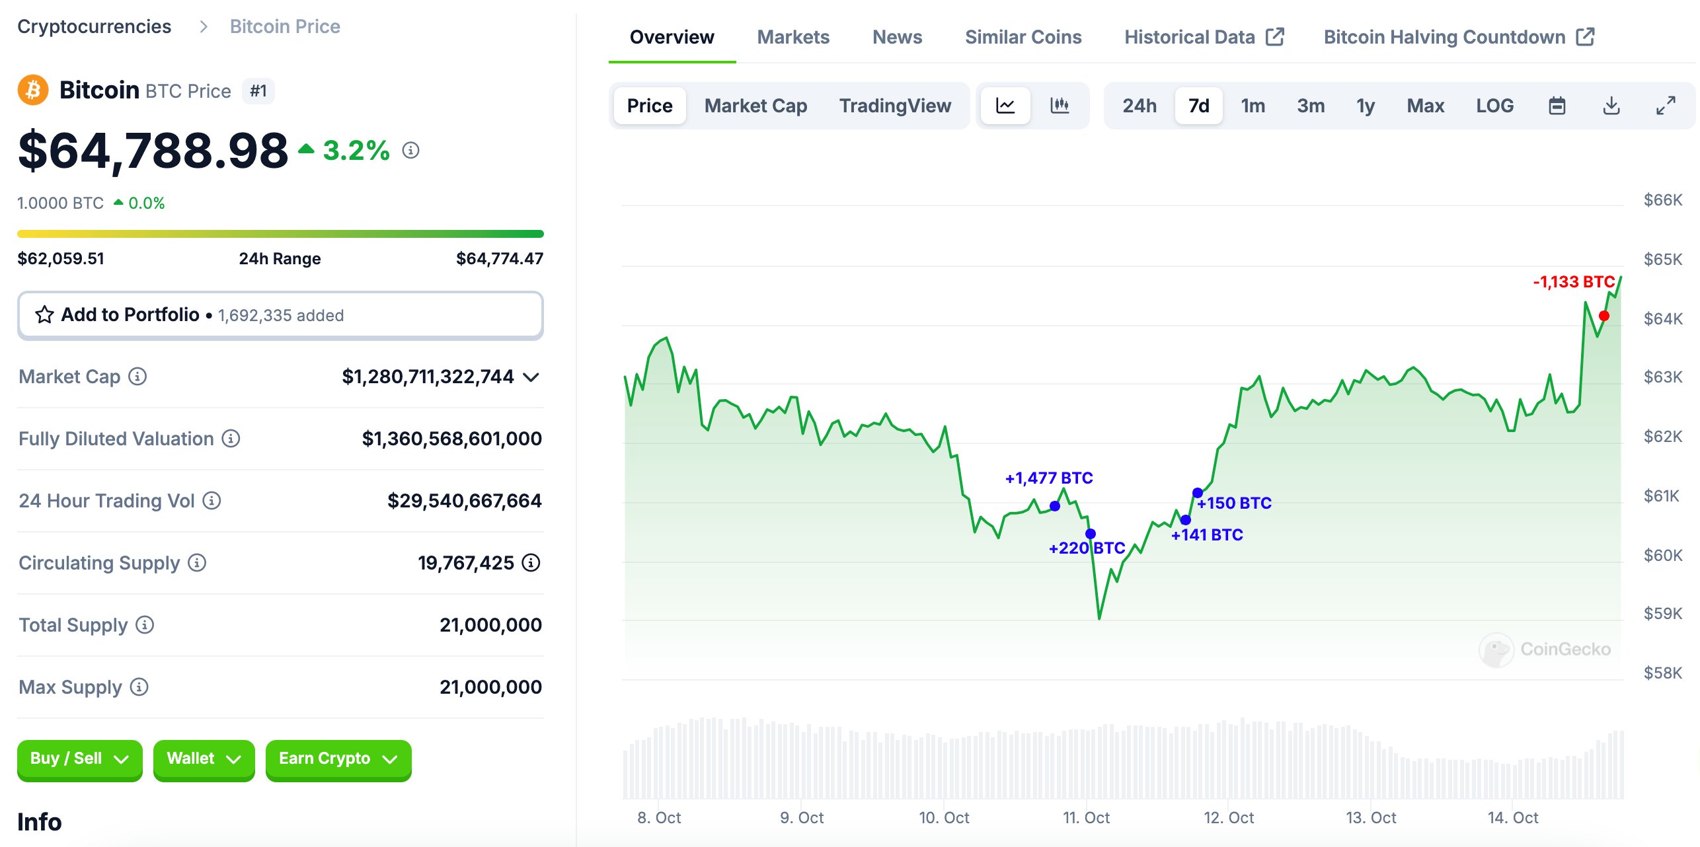Click the $1,360,568,601,000 valuation value
Screen dimensions: 1700x847
pos(452,439)
